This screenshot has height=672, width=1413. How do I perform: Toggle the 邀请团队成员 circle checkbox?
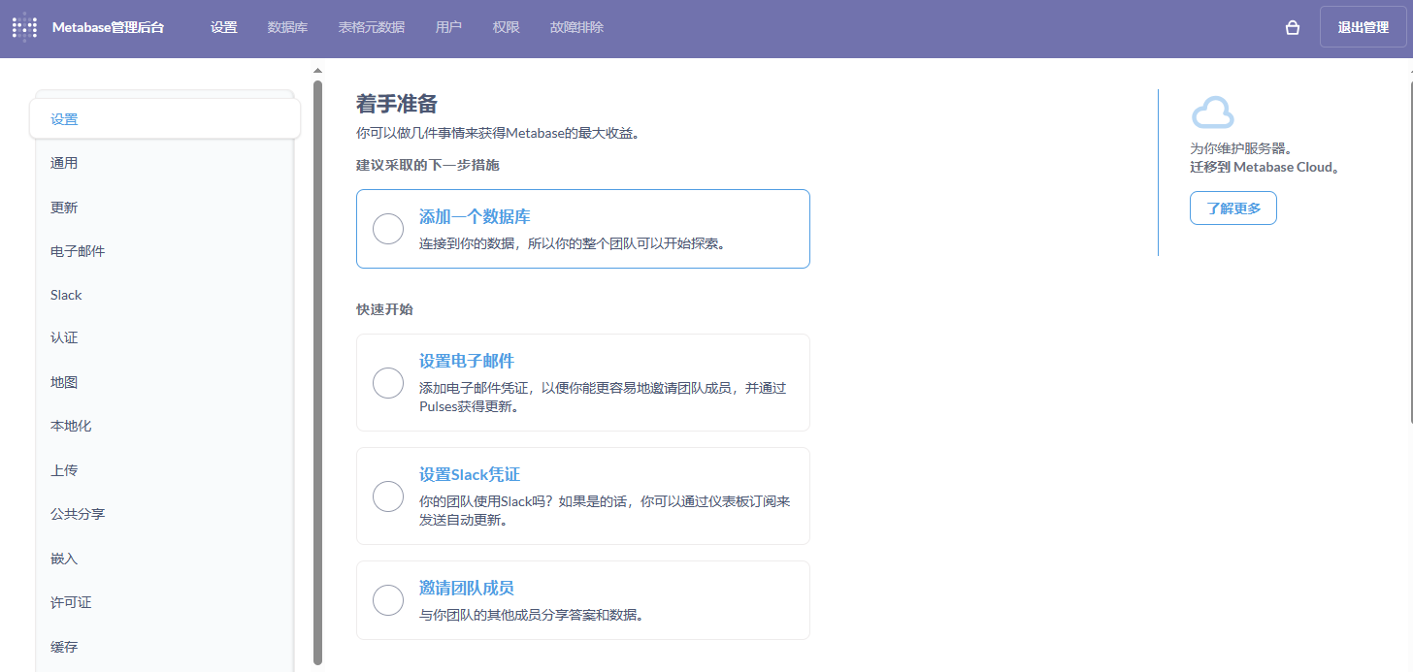pos(388,600)
